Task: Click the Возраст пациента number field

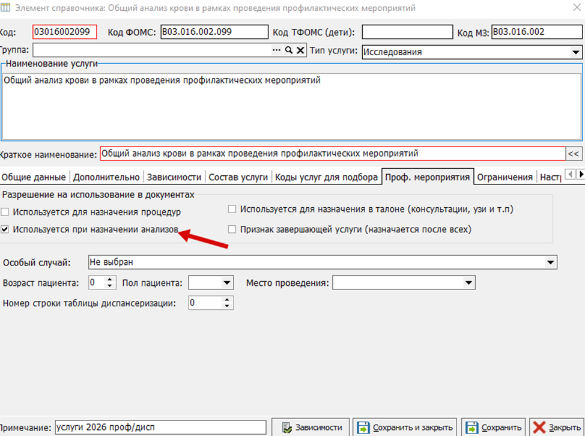Action: (97, 283)
